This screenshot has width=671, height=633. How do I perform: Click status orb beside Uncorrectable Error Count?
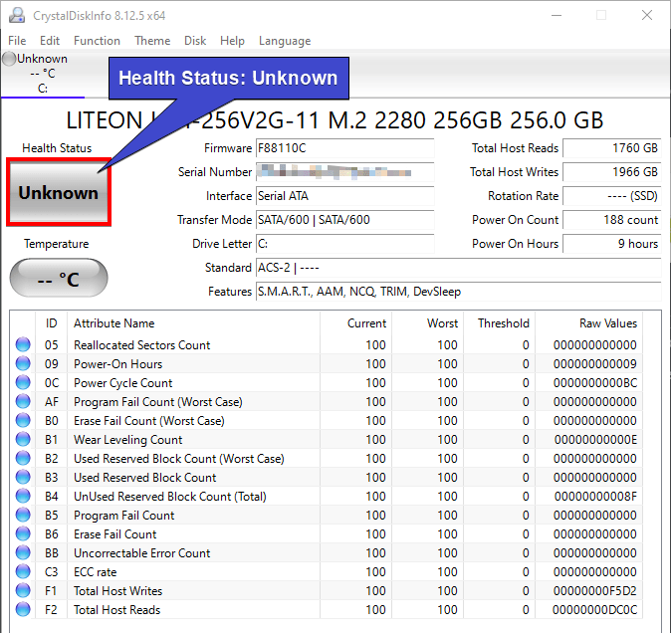(23, 553)
